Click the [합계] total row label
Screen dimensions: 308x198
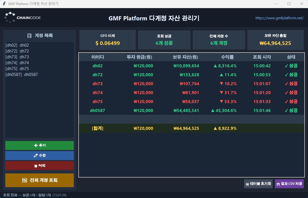[97, 128]
